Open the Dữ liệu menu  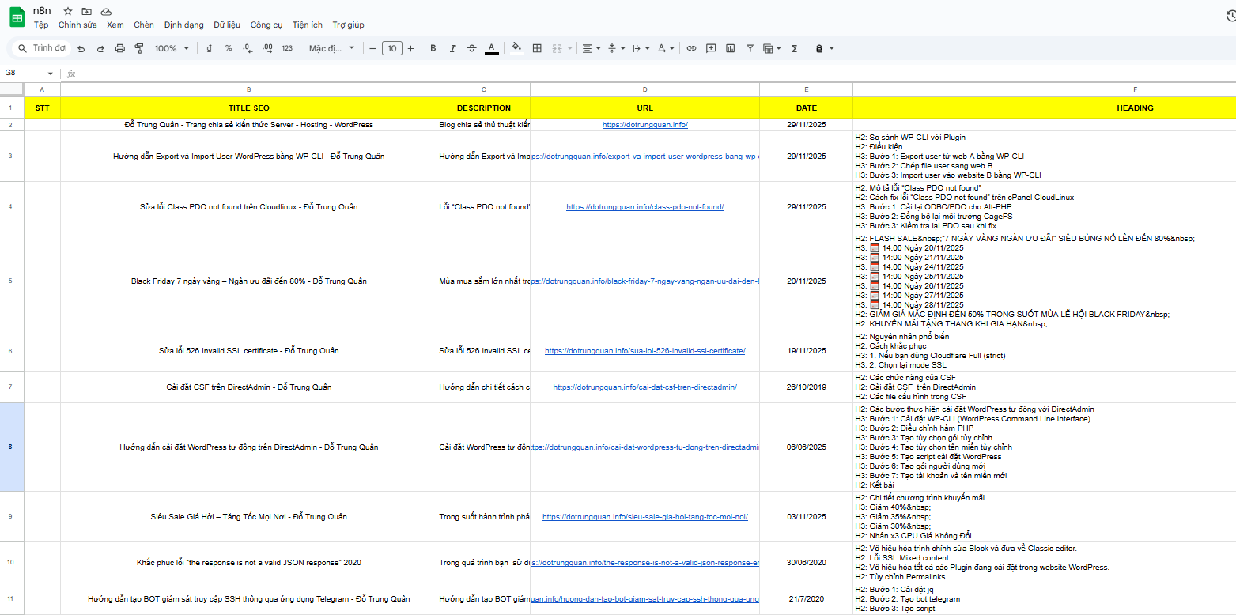(227, 25)
